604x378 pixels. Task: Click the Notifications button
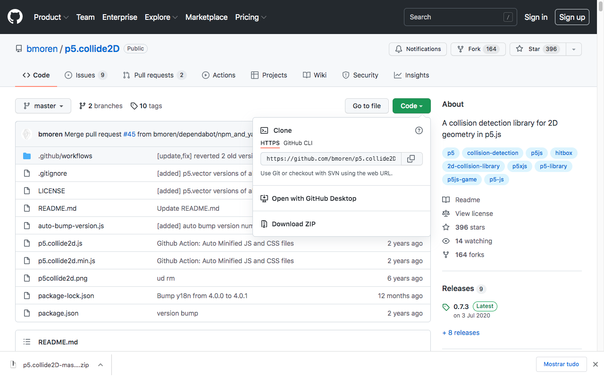(418, 49)
